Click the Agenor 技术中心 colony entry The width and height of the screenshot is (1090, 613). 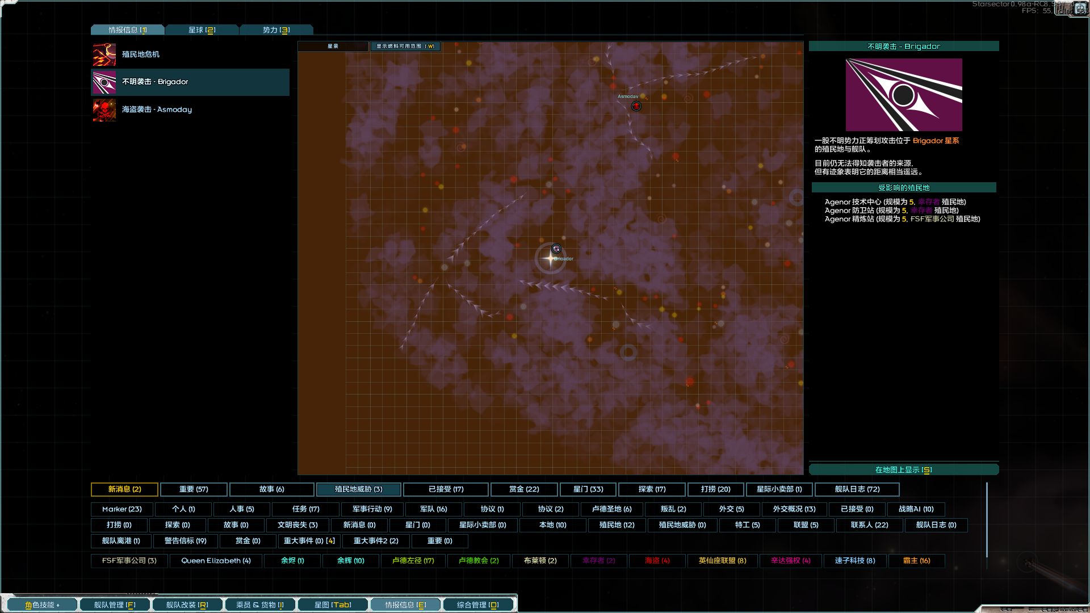[x=895, y=202]
